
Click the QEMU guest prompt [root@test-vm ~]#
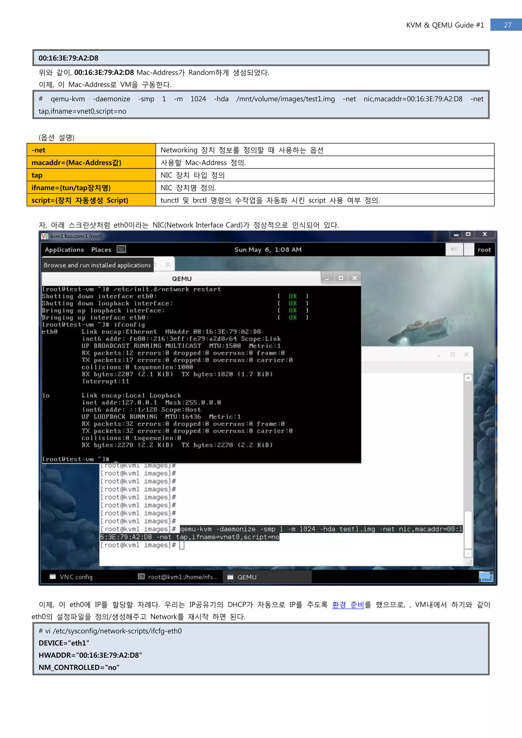75,459
